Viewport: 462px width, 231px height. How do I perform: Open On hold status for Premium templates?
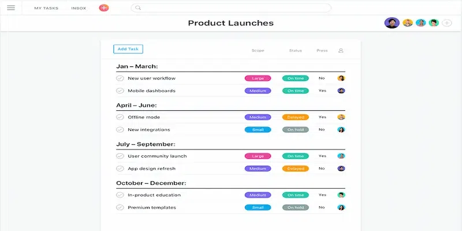pyautogui.click(x=295, y=207)
